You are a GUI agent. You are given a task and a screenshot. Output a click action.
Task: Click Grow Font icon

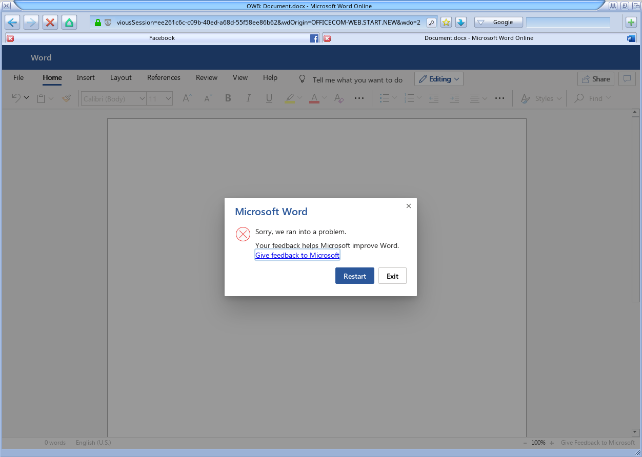click(187, 98)
